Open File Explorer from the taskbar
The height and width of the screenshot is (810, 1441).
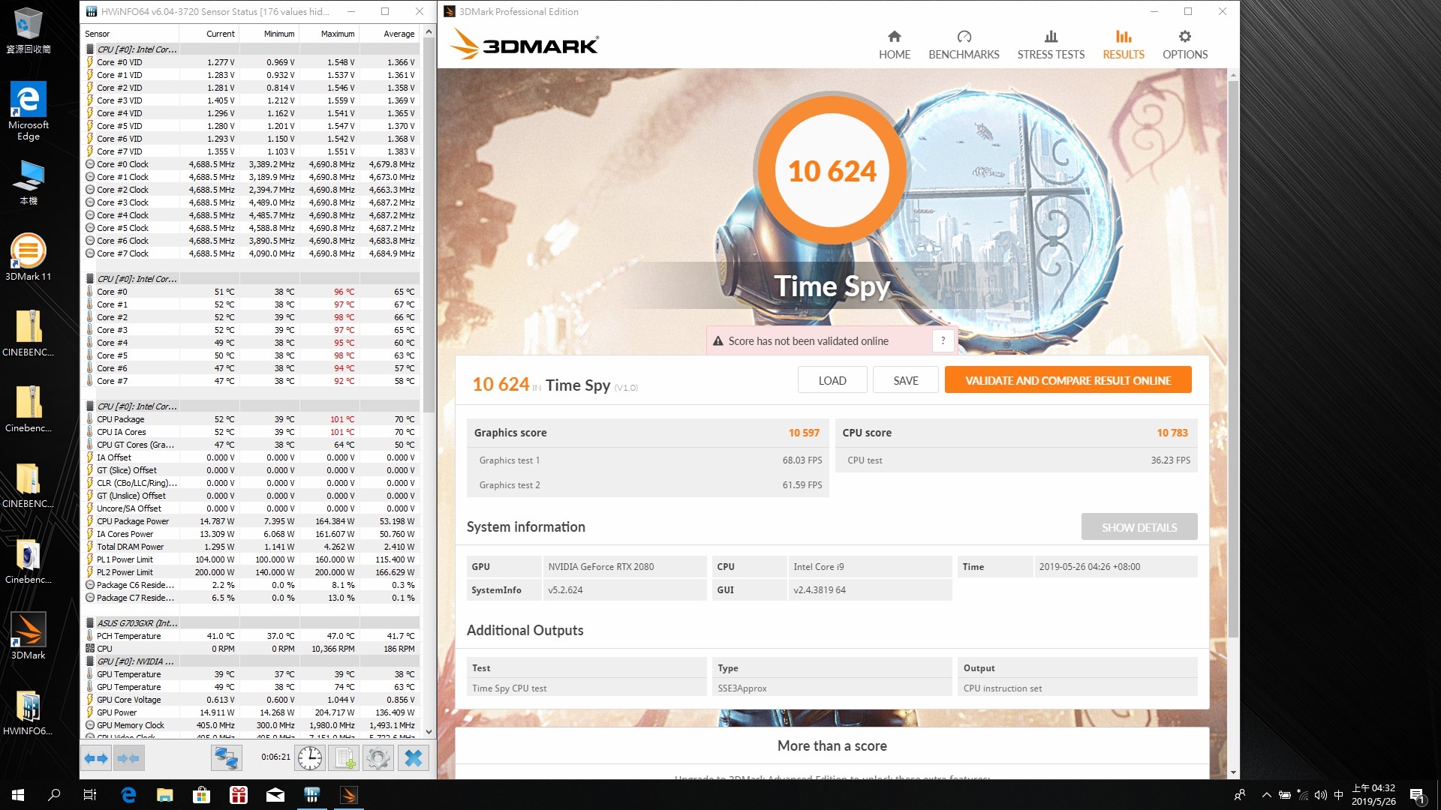(x=164, y=795)
